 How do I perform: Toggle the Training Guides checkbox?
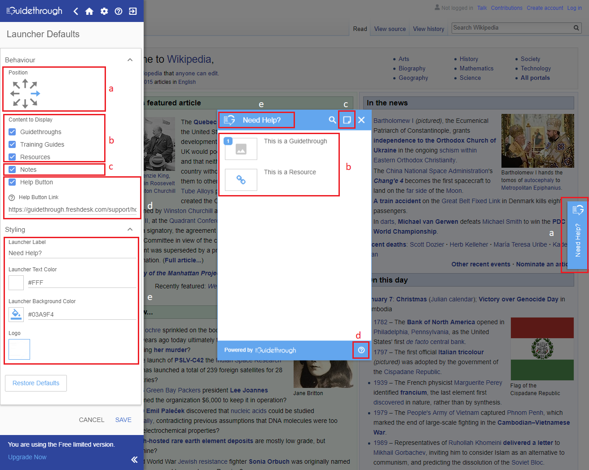click(12, 144)
